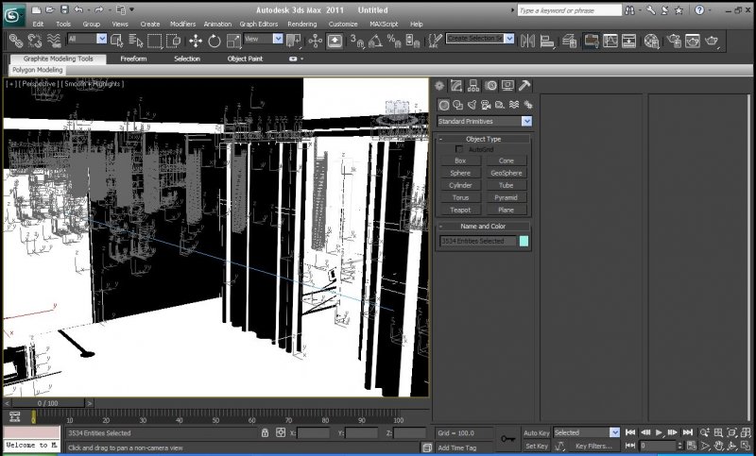Click the time slider 0 / 100 handle
Viewport: 756px width, 456px height.
coord(47,403)
